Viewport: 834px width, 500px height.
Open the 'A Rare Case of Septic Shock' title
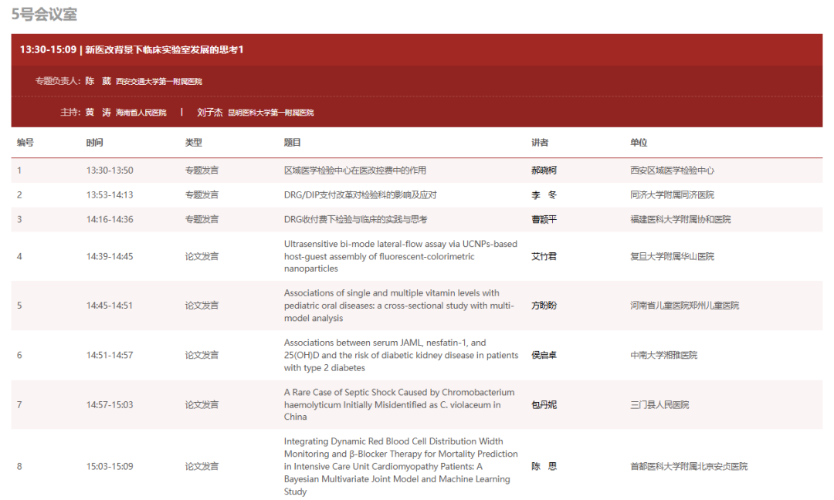coord(399,404)
